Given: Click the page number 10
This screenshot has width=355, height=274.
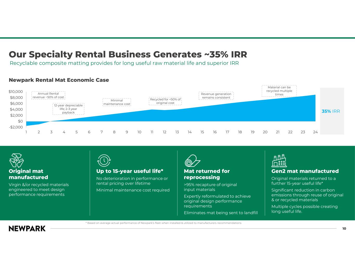Looking at the screenshot, I should (x=344, y=229).
